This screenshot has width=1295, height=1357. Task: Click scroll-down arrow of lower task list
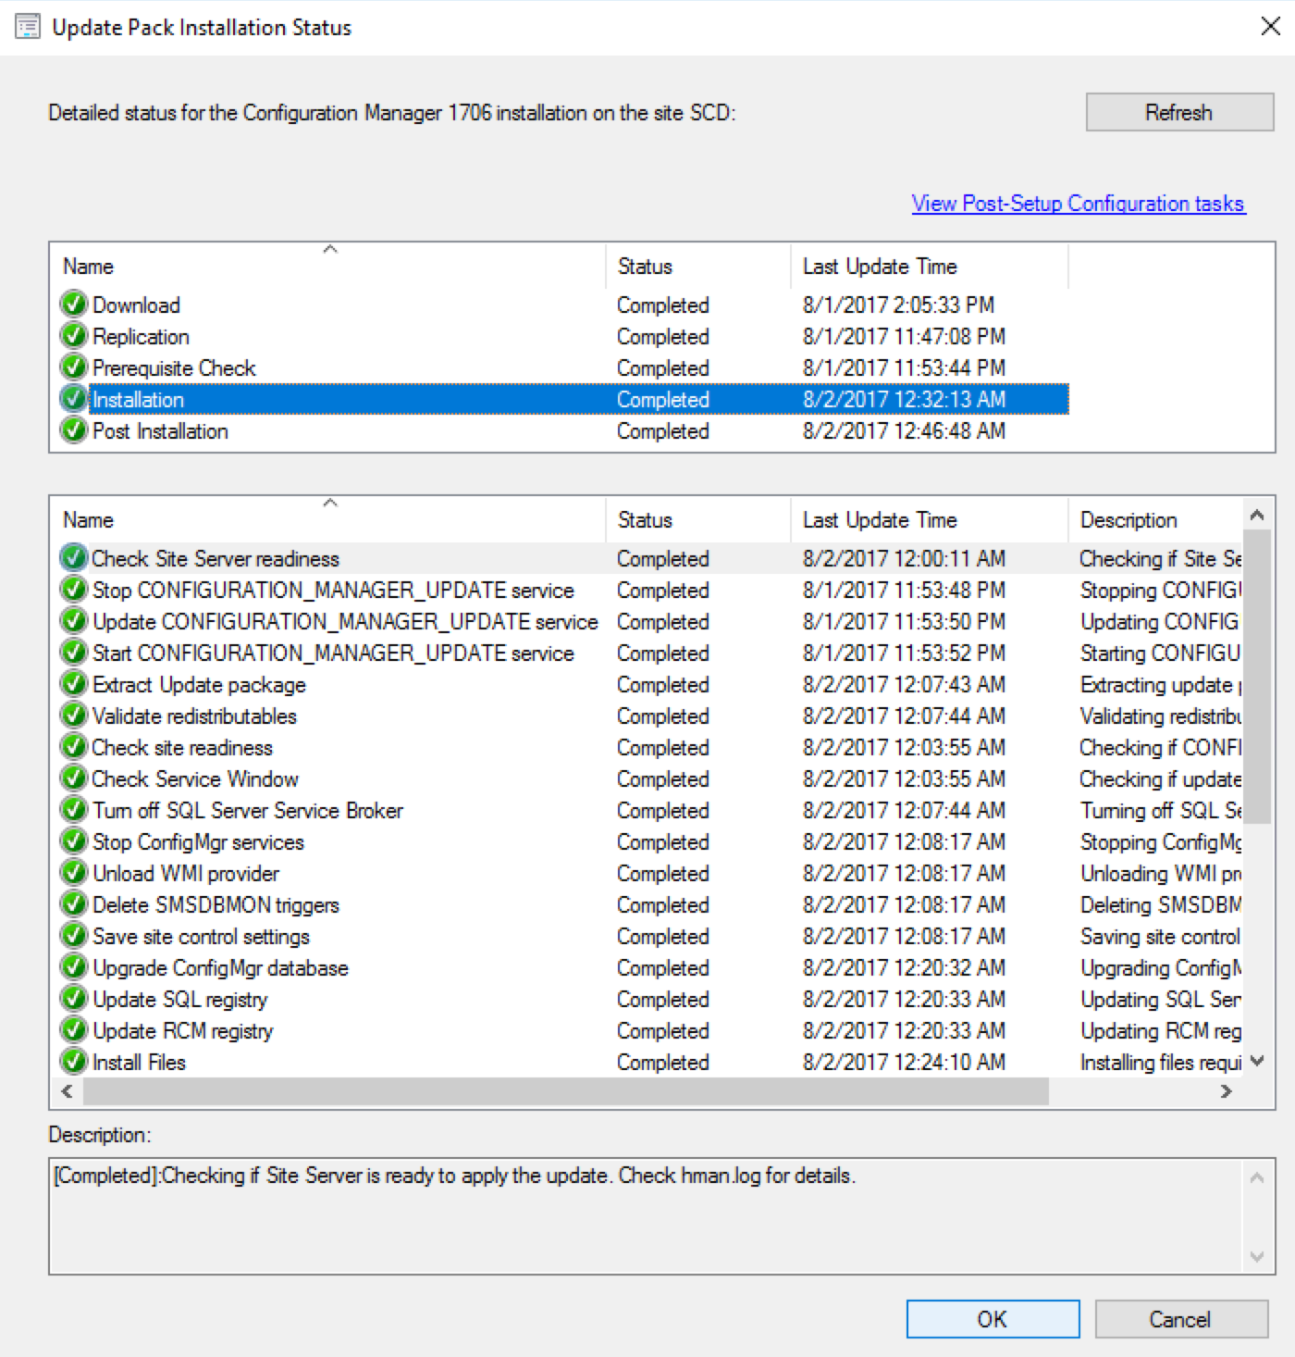(x=1257, y=1062)
